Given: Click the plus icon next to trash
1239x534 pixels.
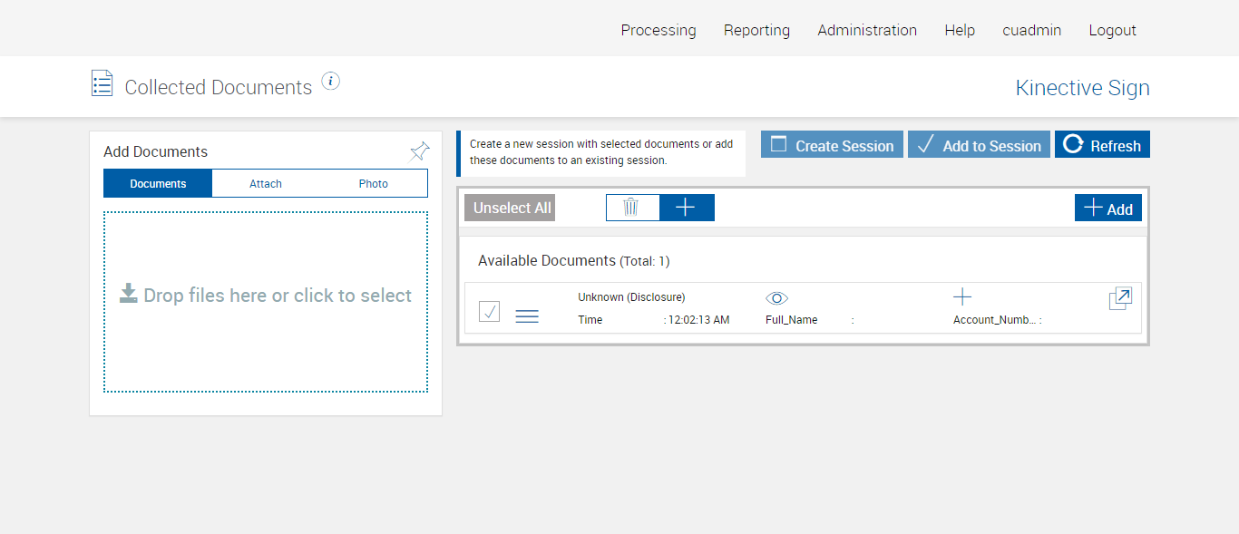Looking at the screenshot, I should [687, 208].
